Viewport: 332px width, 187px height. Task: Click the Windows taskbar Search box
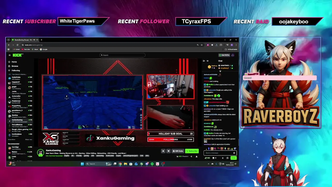click(x=99, y=164)
